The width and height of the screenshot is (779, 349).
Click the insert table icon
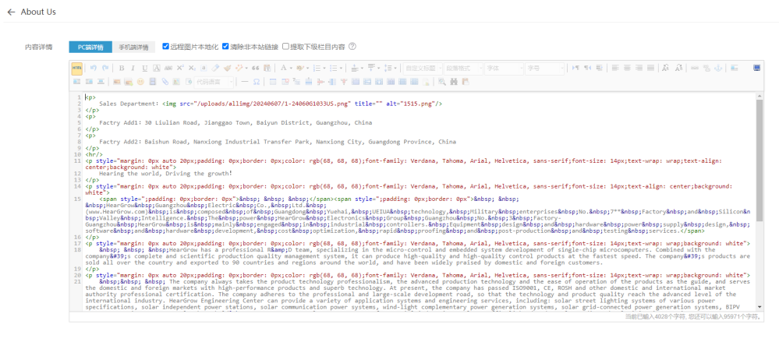(273, 82)
